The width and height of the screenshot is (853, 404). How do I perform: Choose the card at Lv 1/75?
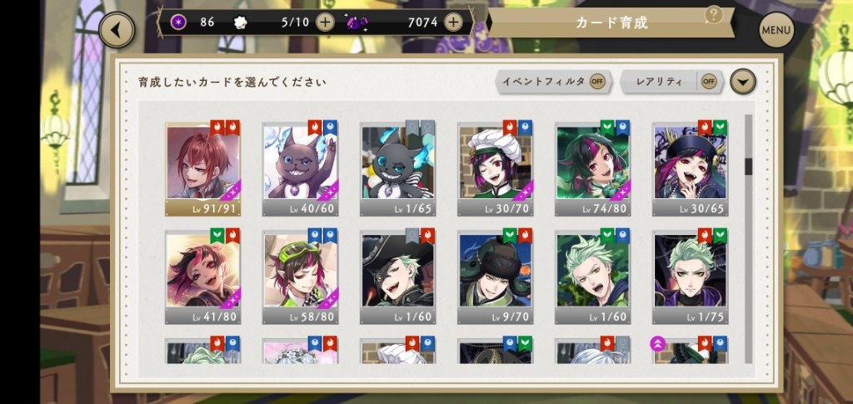pyautogui.click(x=691, y=277)
